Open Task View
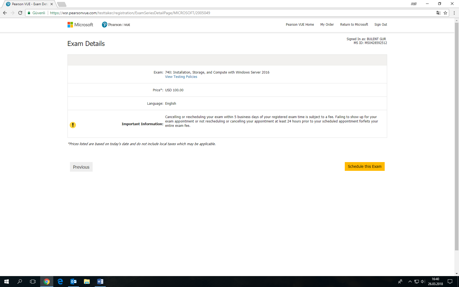This screenshot has height=287, width=459. click(33, 282)
